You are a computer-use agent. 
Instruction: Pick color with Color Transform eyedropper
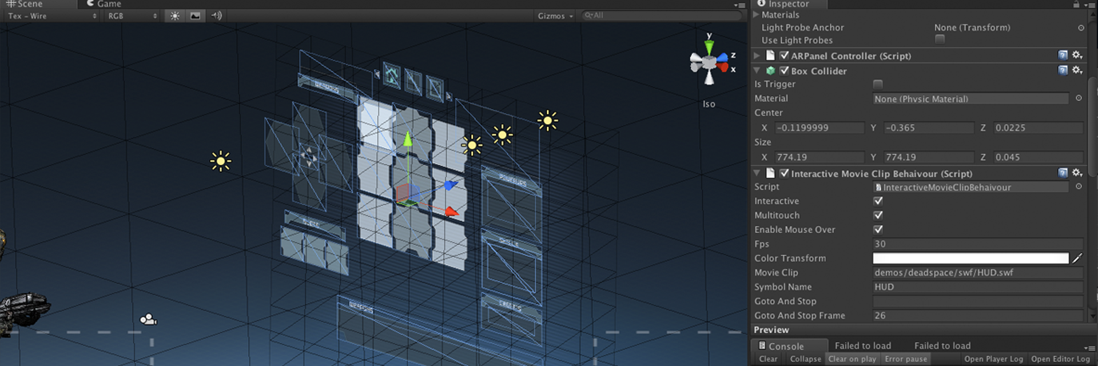click(x=1077, y=258)
